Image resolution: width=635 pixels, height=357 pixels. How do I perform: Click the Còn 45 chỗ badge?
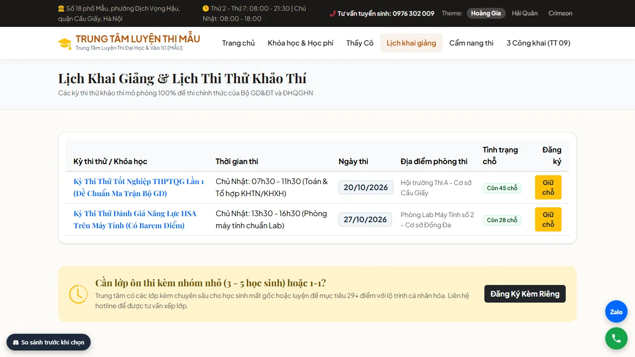[x=502, y=188]
